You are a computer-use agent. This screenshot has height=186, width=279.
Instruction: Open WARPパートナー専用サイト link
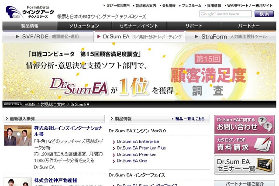click(x=250, y=6)
